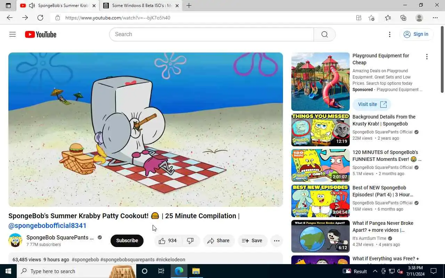The image size is (445, 278).
Task: Add this page to favorites star
Action: point(372,18)
